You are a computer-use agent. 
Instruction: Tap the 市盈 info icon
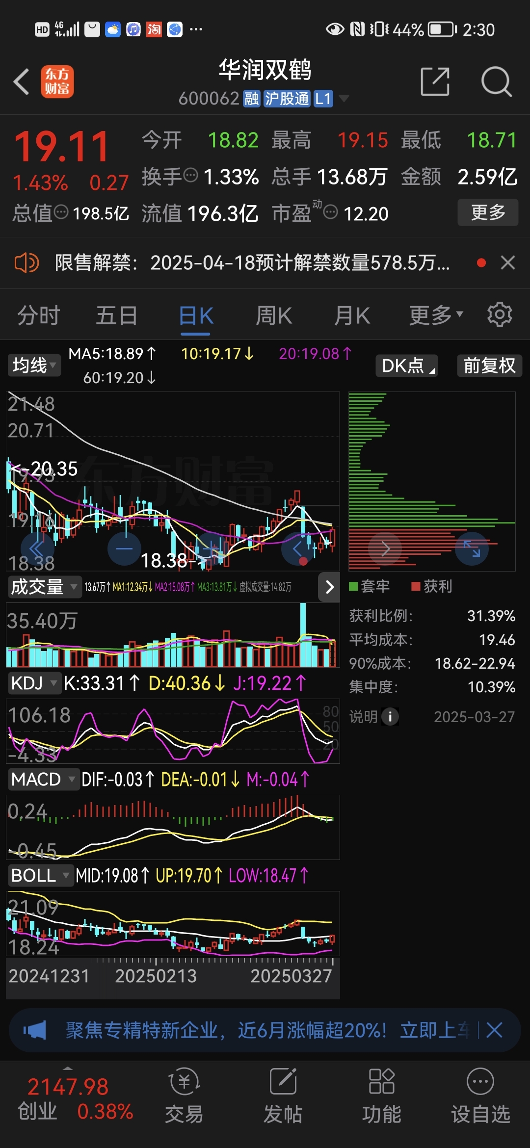331,212
